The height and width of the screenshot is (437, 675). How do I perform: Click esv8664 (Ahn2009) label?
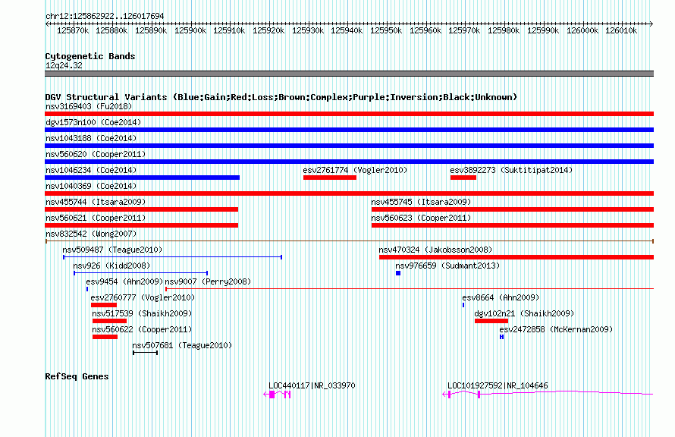(501, 297)
